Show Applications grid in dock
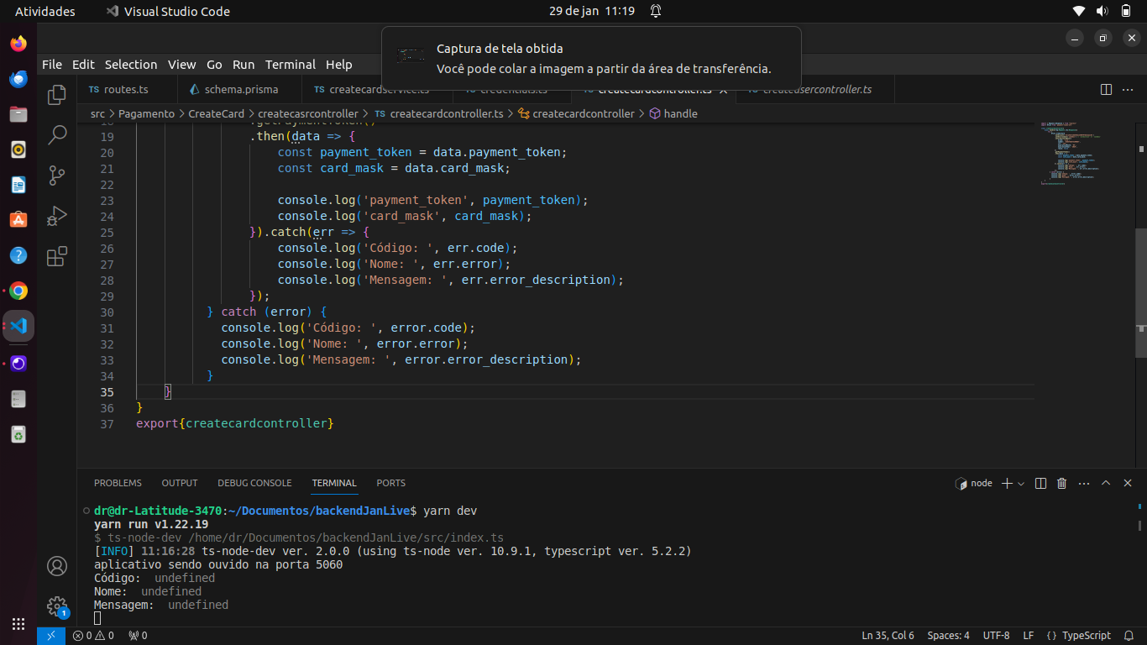The image size is (1147, 645). (18, 624)
